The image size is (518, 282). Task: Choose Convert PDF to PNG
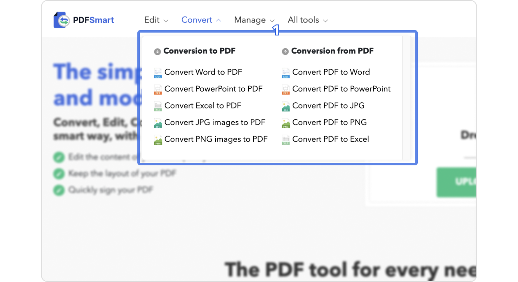(329, 122)
